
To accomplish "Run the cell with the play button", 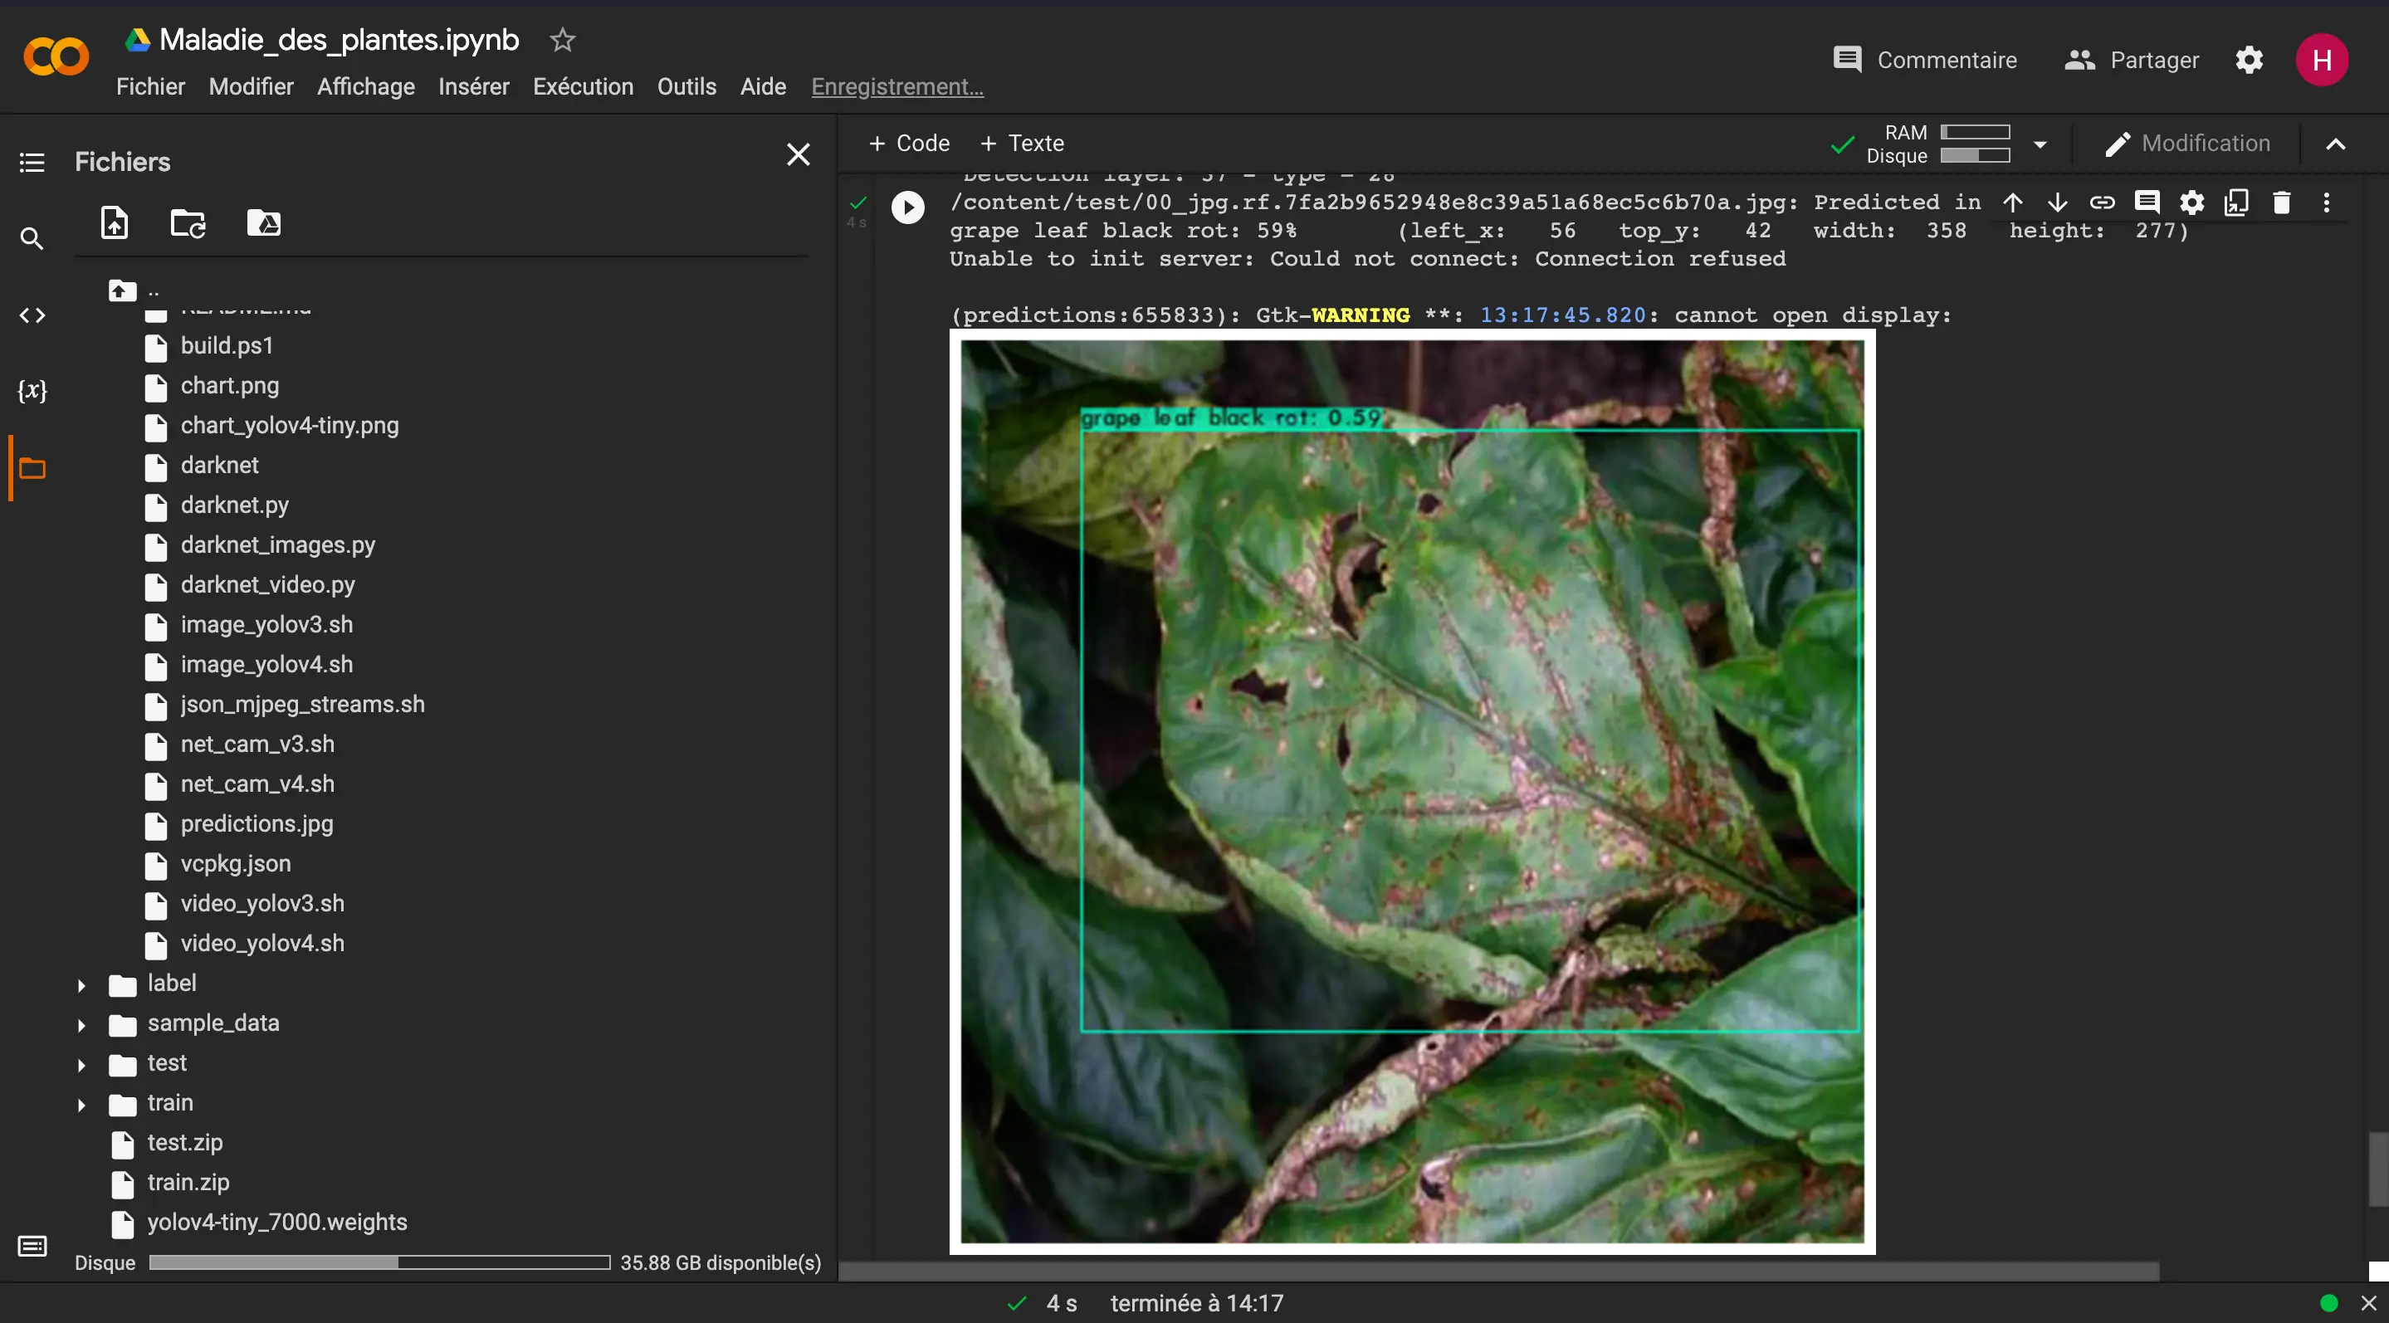I will click(907, 207).
